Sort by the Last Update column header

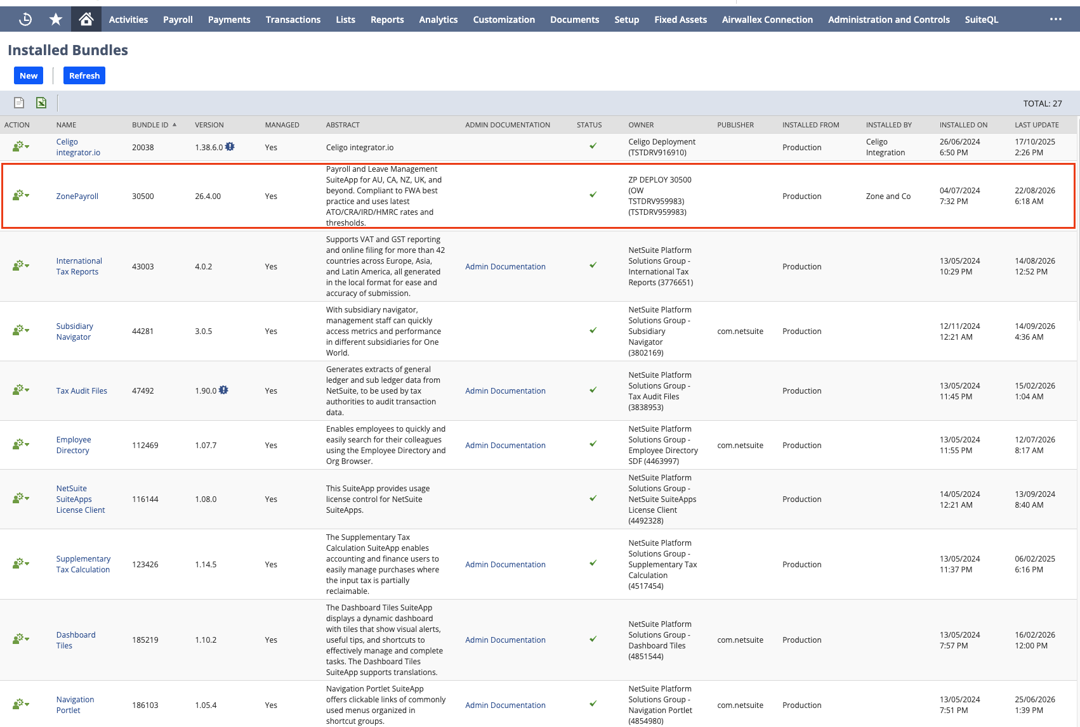1036,125
